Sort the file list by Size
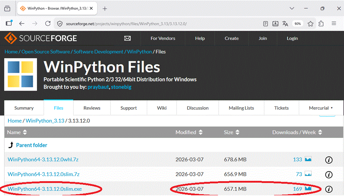The image size is (344, 196). tap(232, 132)
